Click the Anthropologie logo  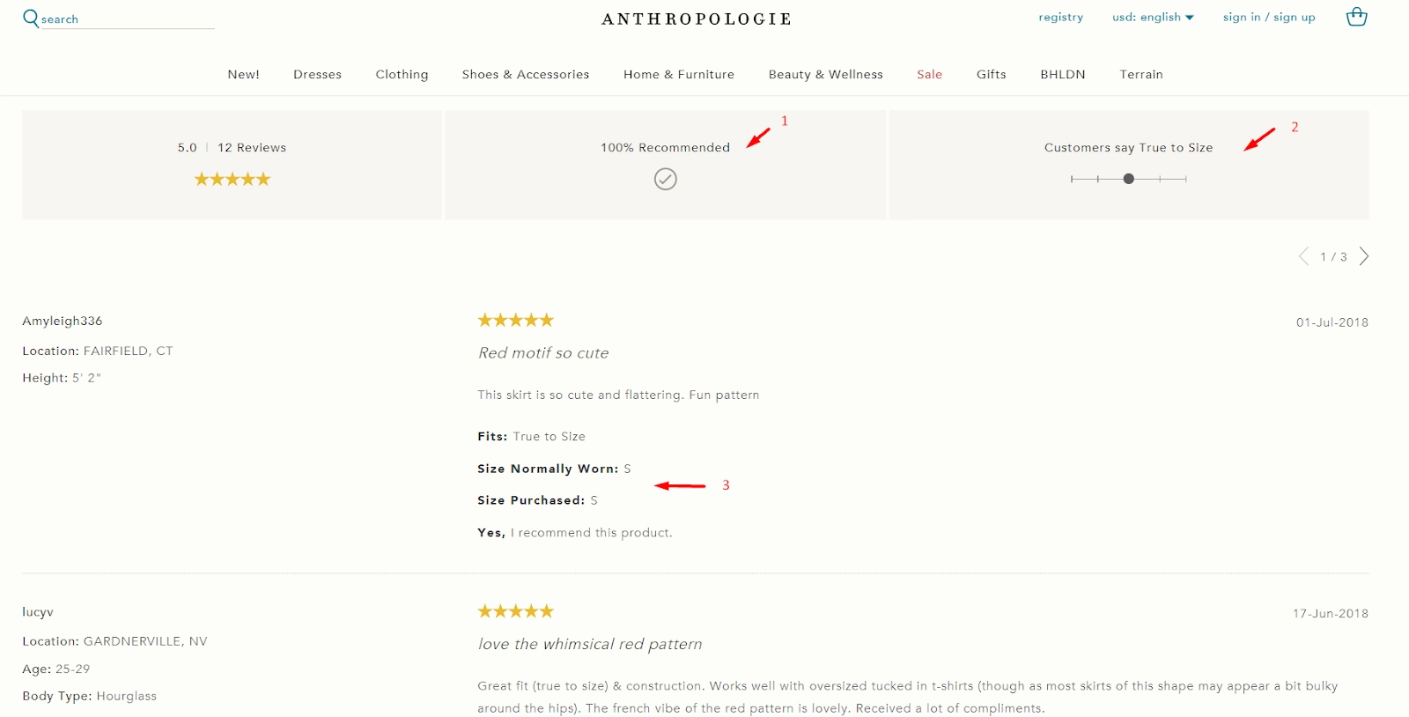coord(697,19)
